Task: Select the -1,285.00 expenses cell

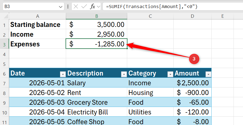Action: click(97, 44)
